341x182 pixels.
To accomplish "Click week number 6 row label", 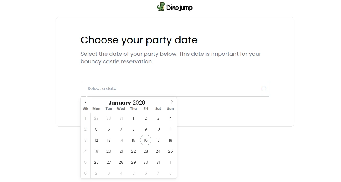I will coord(85,173).
